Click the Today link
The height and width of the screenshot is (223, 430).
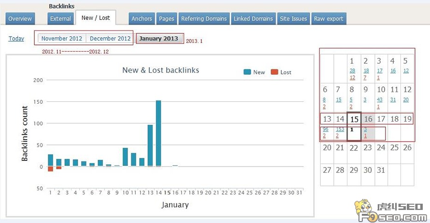tap(16, 39)
